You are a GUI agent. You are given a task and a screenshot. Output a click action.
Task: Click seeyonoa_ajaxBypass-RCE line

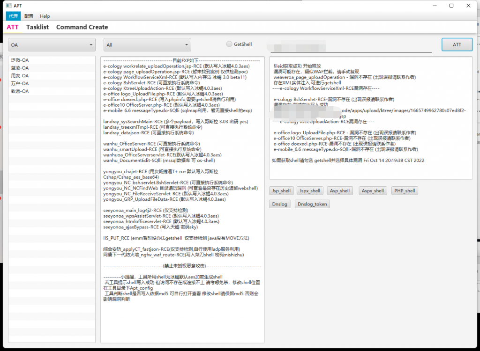(x=150, y=227)
